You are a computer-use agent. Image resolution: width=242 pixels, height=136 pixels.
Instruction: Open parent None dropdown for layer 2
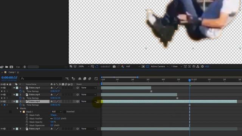click(x=88, y=94)
